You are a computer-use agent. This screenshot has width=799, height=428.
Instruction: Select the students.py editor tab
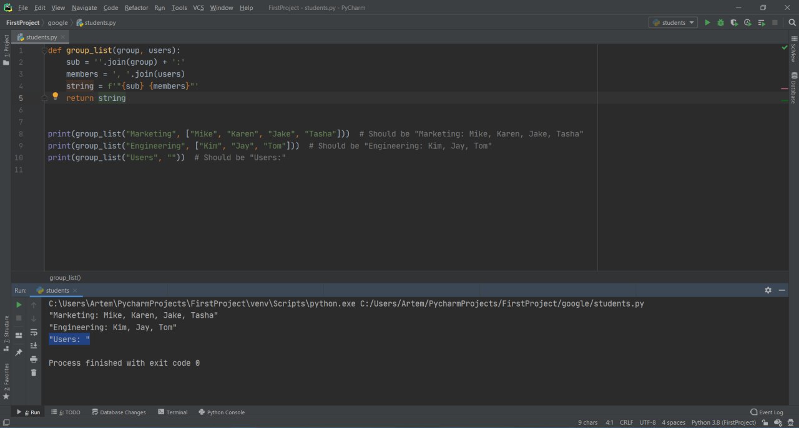point(41,37)
